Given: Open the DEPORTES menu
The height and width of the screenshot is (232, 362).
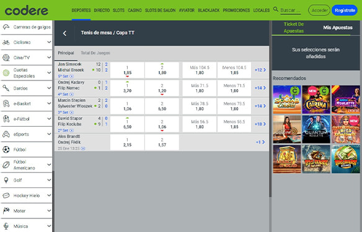Looking at the screenshot, I should coord(81,11).
